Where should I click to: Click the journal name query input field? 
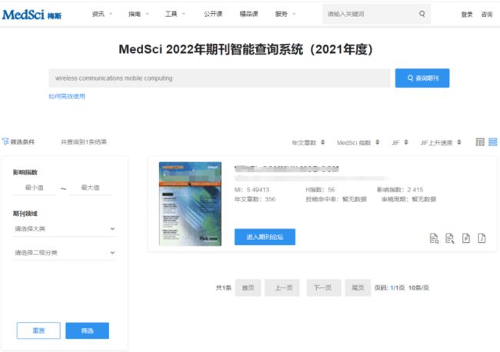pos(219,78)
